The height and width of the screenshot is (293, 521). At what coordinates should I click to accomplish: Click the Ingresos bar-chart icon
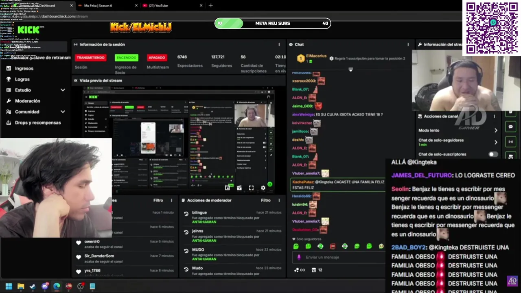coord(9,68)
